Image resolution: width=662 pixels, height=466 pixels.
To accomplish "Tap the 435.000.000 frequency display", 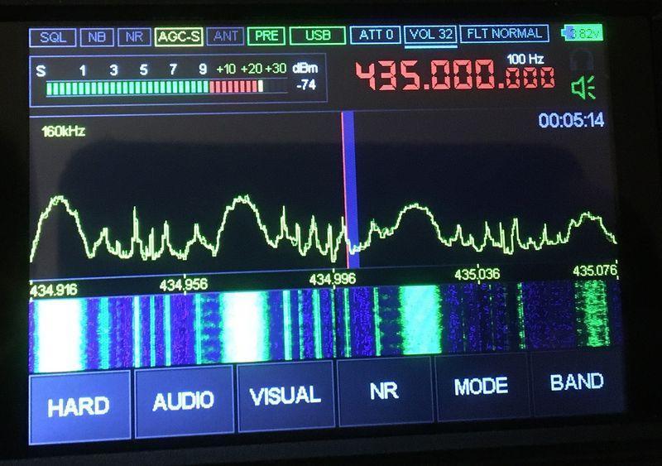I will pos(456,78).
